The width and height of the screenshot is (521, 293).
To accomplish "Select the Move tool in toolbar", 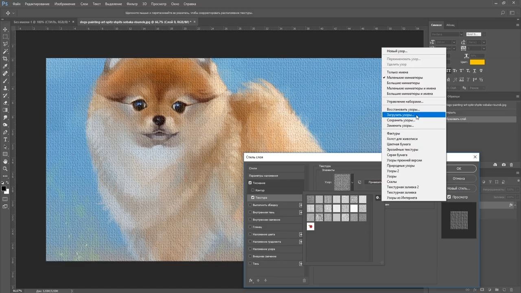I will click(5, 30).
